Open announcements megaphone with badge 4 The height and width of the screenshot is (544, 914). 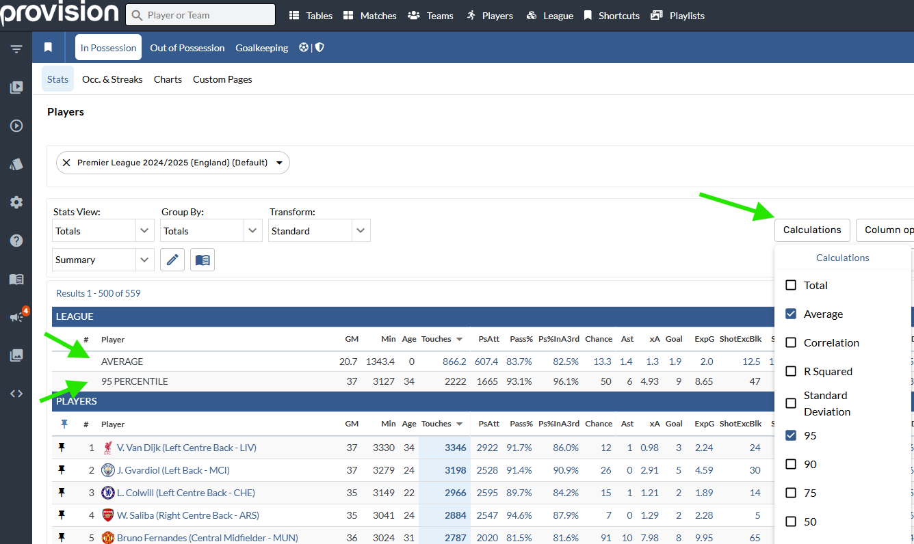pos(16,317)
